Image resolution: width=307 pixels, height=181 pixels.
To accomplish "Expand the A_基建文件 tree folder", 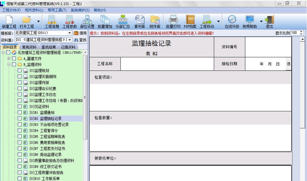I will tap(9, 59).
